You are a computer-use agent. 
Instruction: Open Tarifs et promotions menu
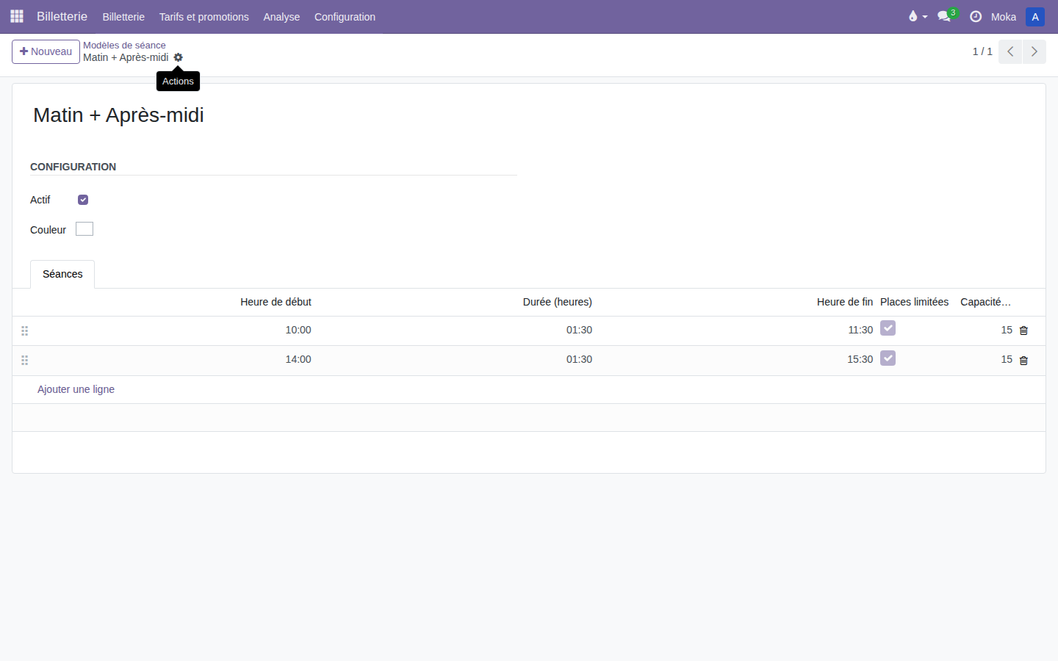pyautogui.click(x=204, y=17)
